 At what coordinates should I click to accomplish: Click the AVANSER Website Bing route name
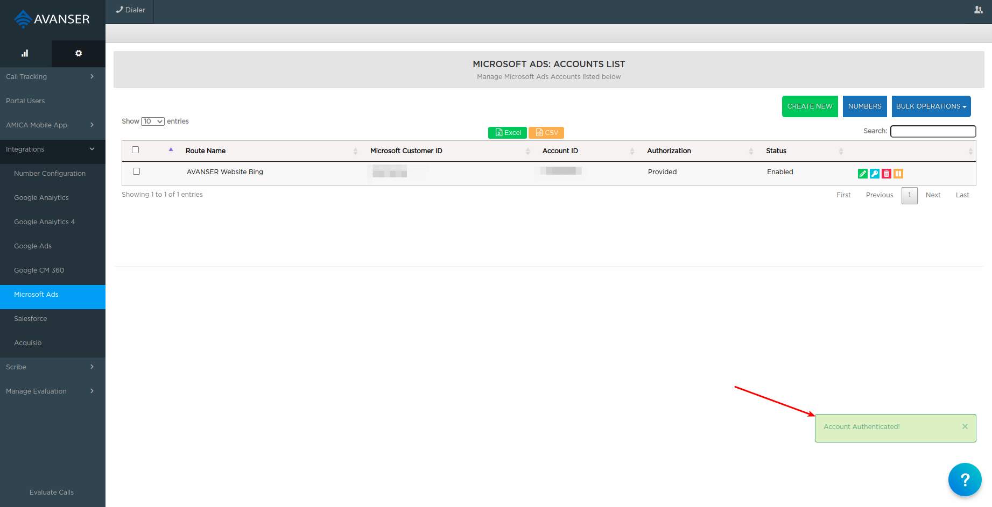[225, 172]
